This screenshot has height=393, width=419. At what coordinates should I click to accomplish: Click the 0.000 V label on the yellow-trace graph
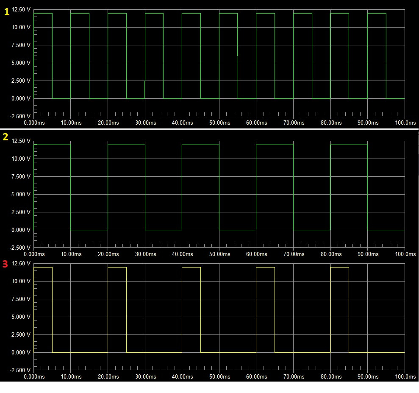pyautogui.click(x=21, y=353)
